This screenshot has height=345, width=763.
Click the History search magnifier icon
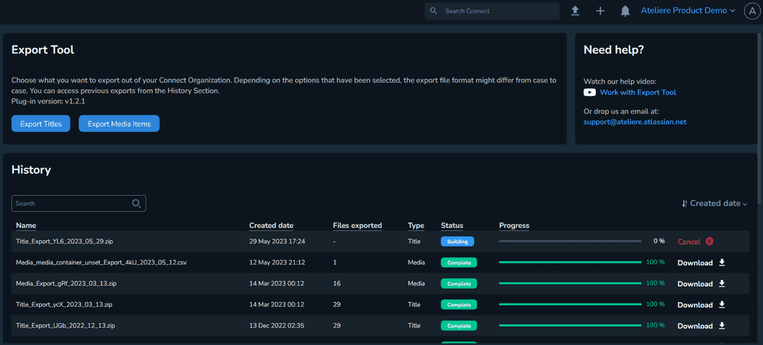coord(136,203)
